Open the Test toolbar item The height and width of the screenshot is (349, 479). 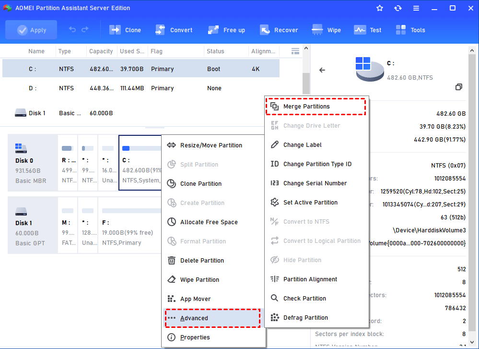click(367, 30)
